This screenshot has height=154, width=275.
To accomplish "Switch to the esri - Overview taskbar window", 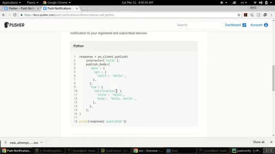I will point(148,151).
